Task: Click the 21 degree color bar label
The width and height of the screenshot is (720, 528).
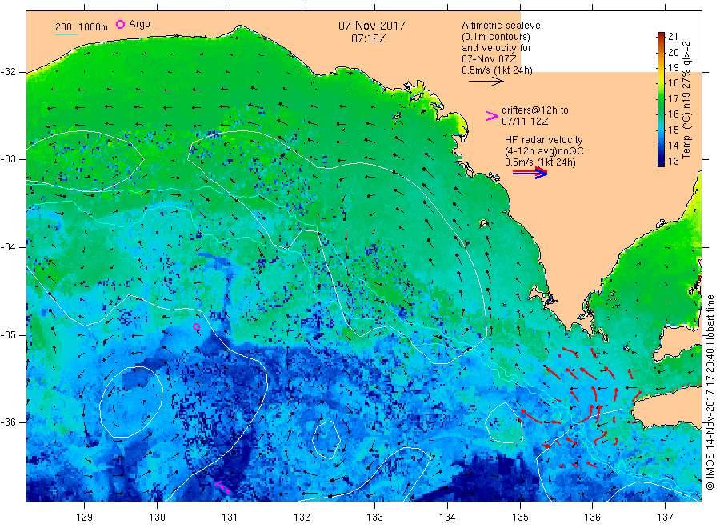Action: (673, 37)
